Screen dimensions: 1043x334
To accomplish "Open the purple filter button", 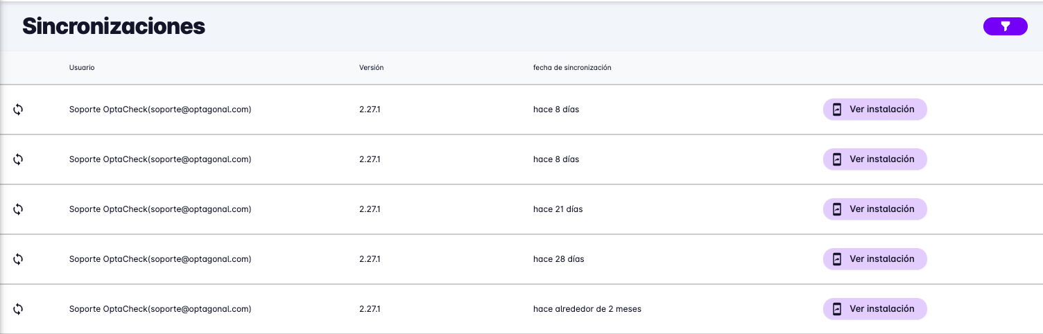I will (1005, 26).
